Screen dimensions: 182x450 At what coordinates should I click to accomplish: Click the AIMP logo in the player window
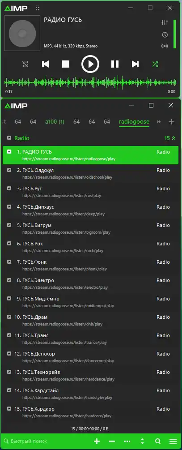pyautogui.click(x=16, y=9)
